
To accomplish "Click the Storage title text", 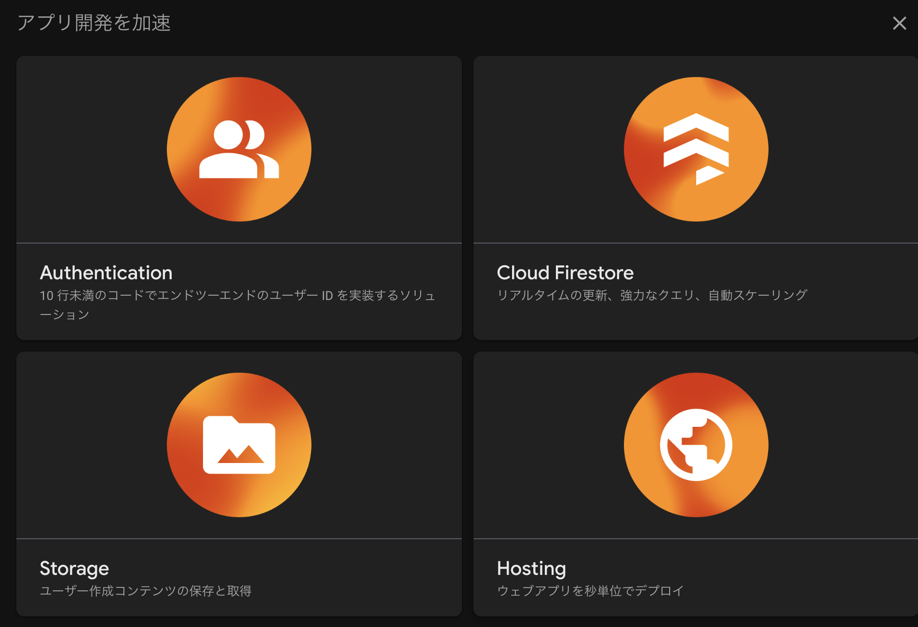I will pos(74,569).
